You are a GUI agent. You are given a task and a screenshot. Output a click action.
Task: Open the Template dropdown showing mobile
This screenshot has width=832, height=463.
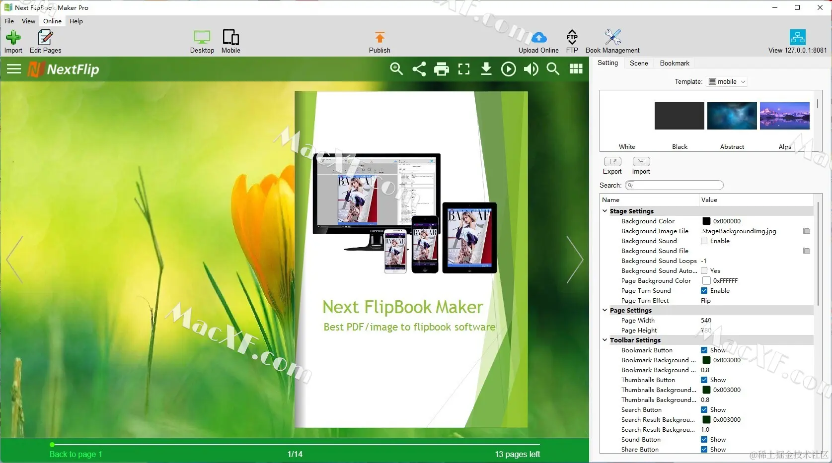[x=727, y=82]
